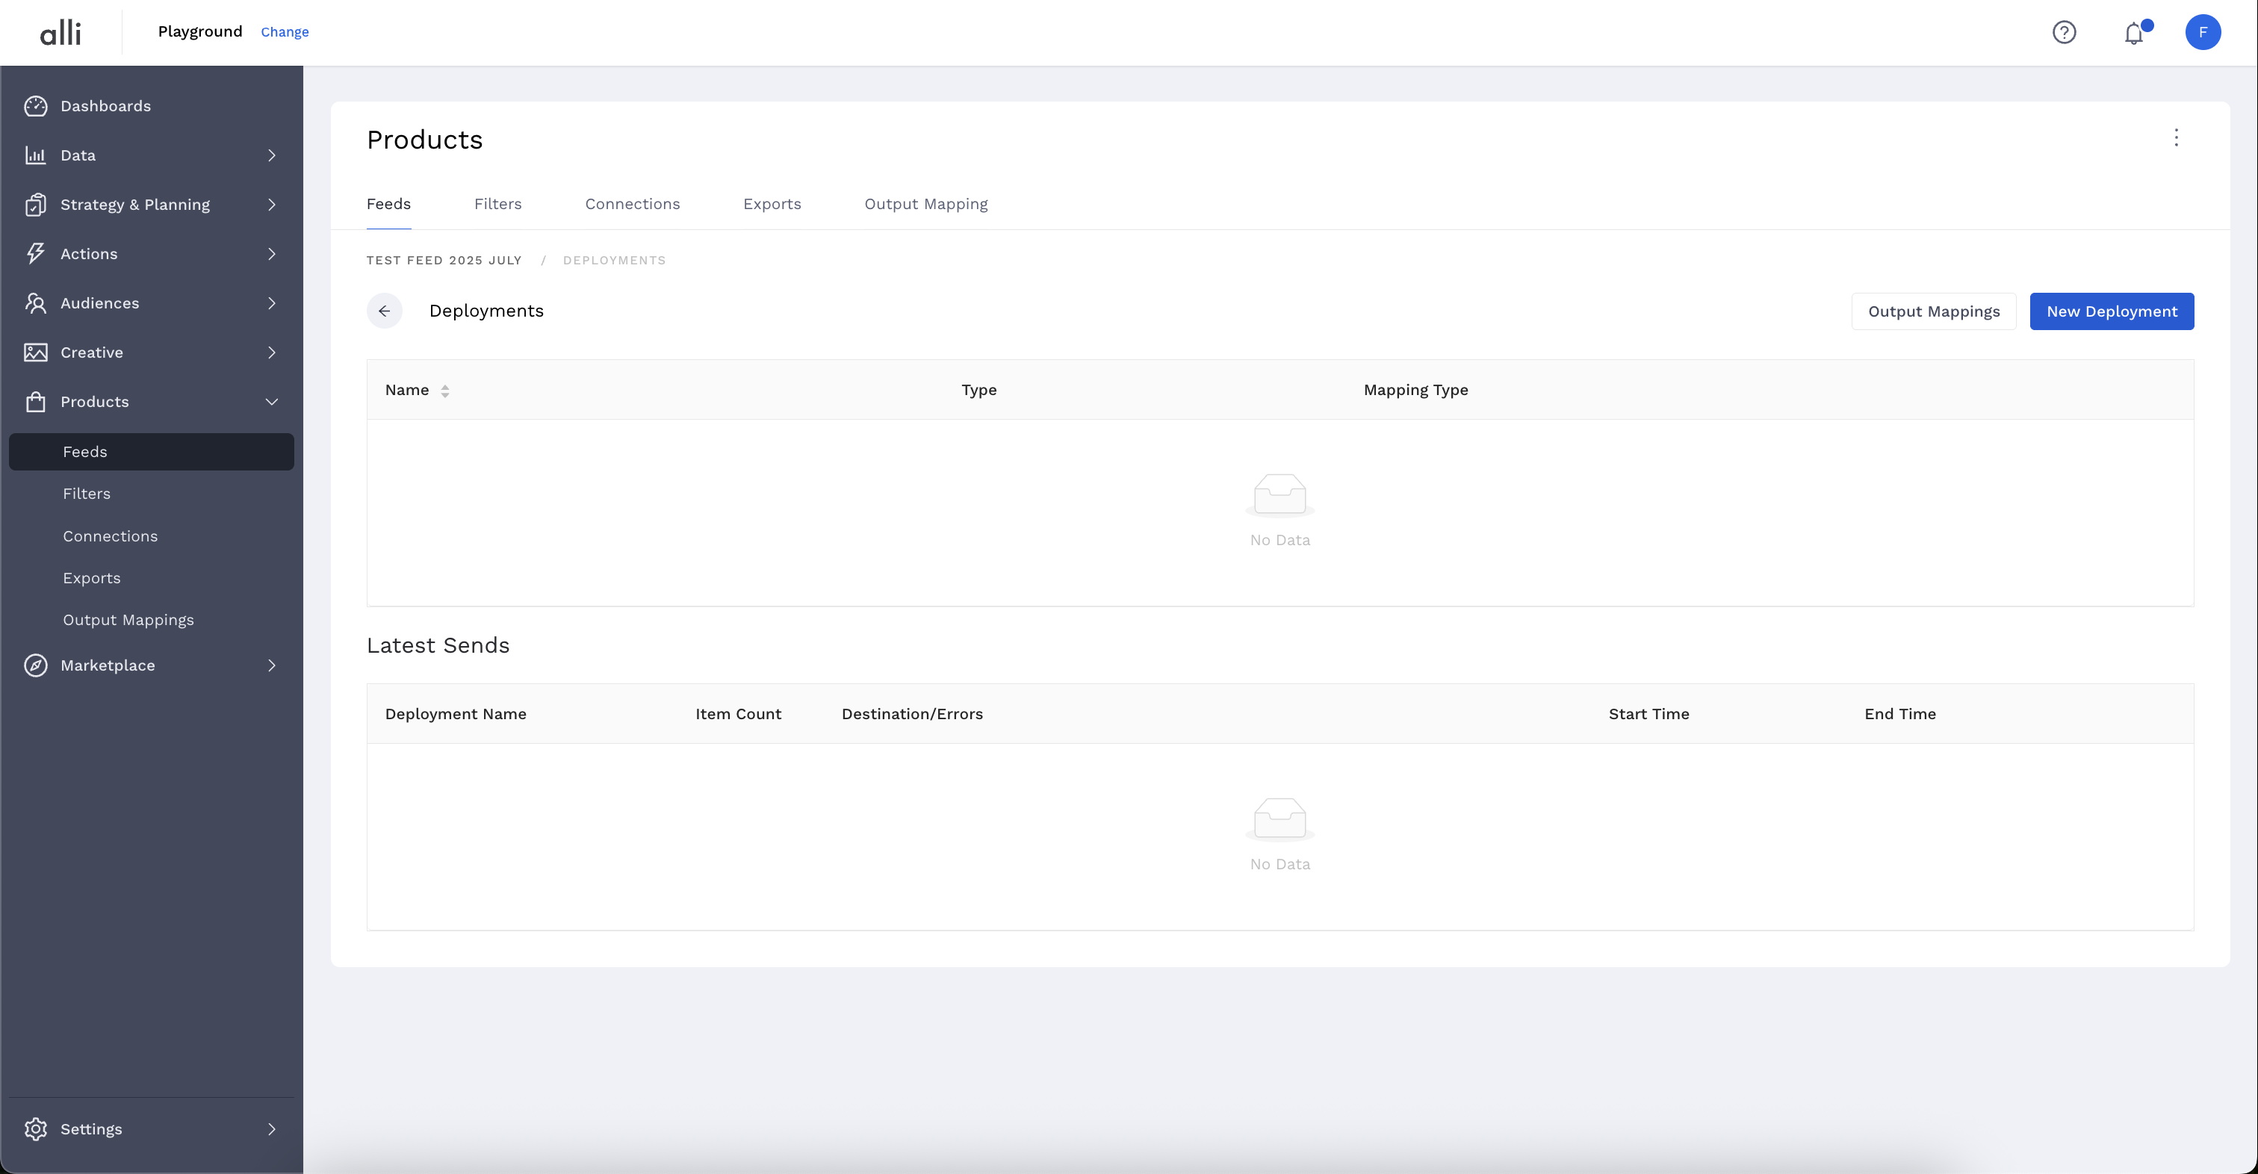This screenshot has height=1174, width=2258.
Task: Open the help question mark icon
Action: click(2063, 32)
